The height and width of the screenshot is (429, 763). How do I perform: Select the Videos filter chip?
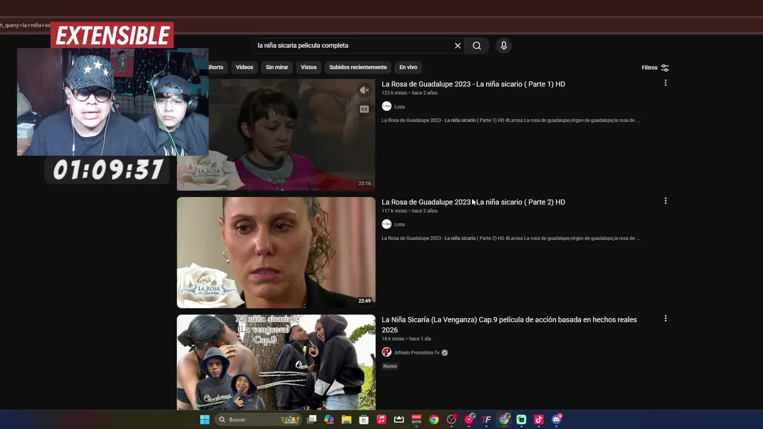point(244,67)
